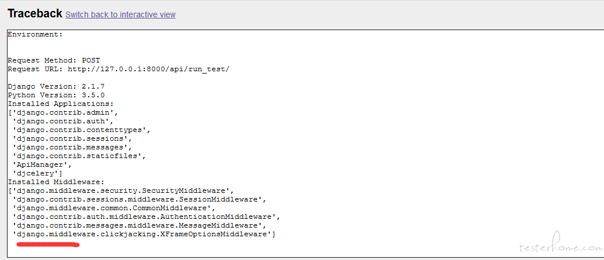Viewport: 604px width, 260px height.
Task: Click the red underline mark below middleware list
Action: tap(47, 244)
